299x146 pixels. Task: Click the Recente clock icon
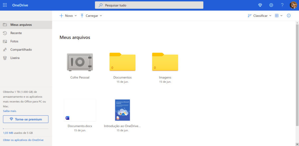(5, 33)
